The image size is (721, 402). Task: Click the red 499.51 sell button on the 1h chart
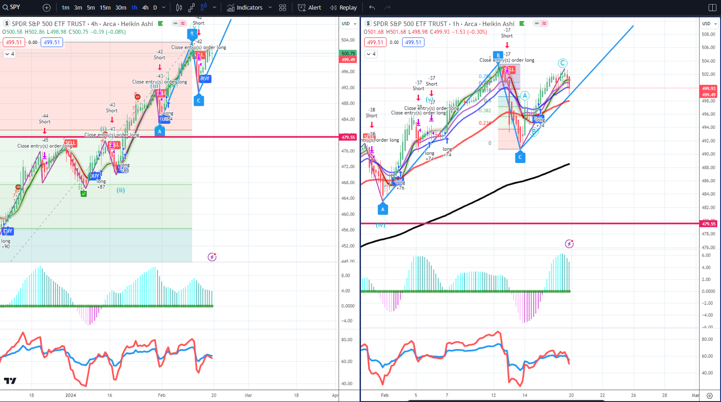coord(375,42)
